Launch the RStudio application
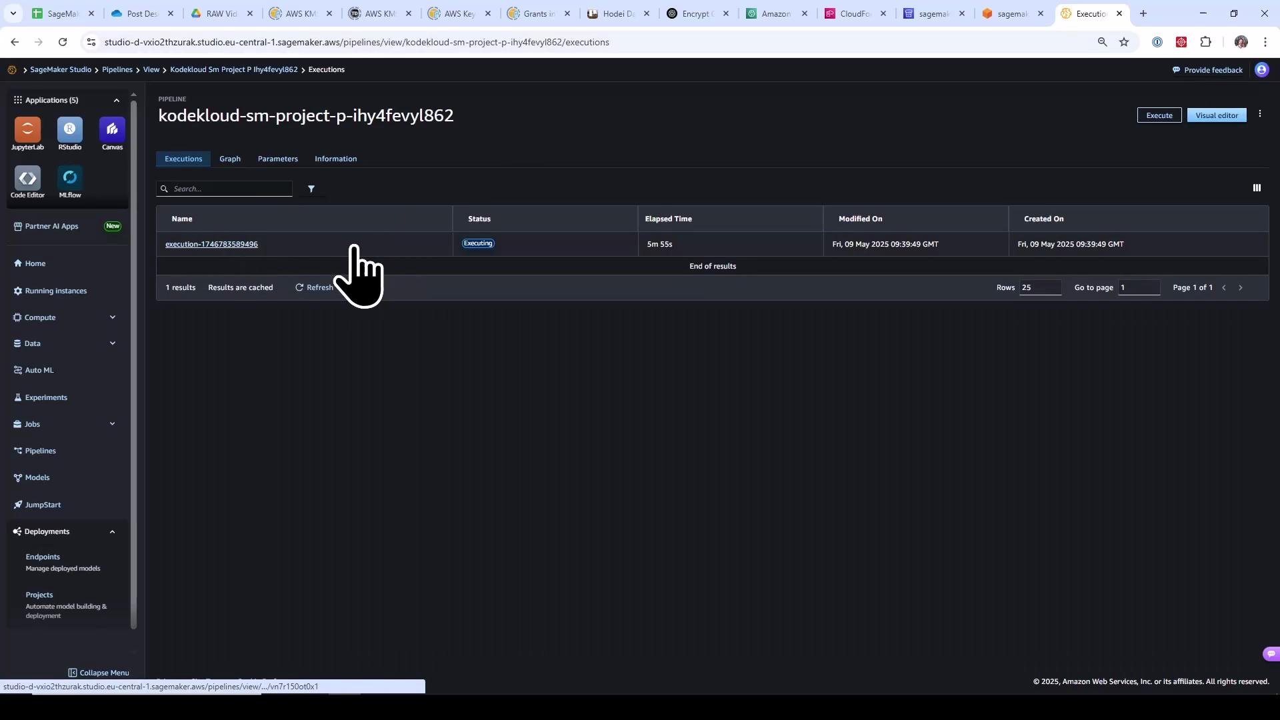Screen dimensions: 1280x720 coord(70,133)
